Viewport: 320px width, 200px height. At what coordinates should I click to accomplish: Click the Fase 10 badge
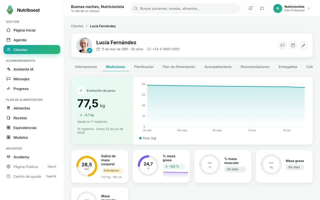pyautogui.click(x=51, y=176)
